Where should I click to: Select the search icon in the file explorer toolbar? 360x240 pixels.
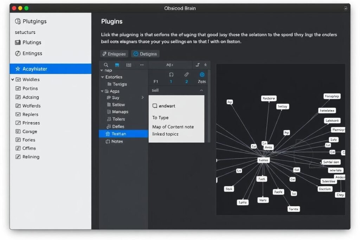[106, 65]
